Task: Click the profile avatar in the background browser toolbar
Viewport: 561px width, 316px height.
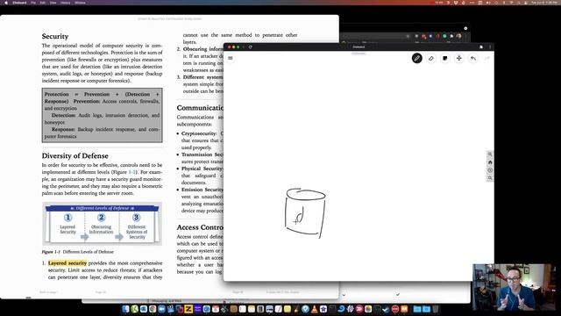Action: (459, 36)
